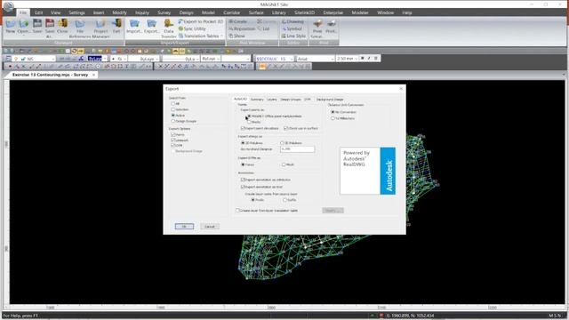Click the Data Transfer ribbon icon
The height and width of the screenshot is (320, 569).
pyautogui.click(x=168, y=28)
